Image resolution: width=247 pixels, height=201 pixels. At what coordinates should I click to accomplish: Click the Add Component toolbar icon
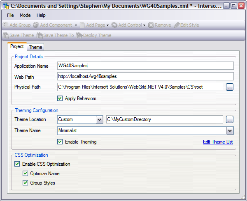tap(36, 25)
